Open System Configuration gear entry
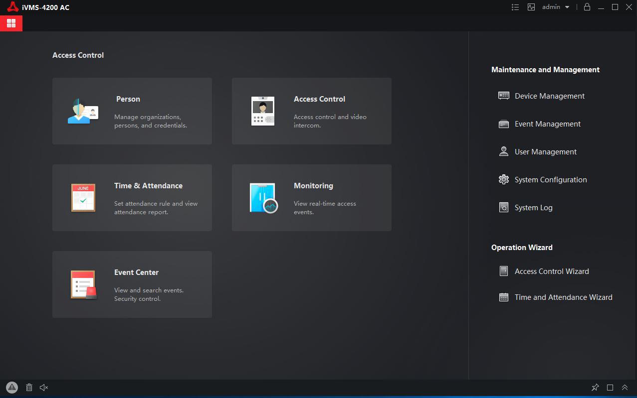Viewport: 637px width, 398px height. (550, 180)
